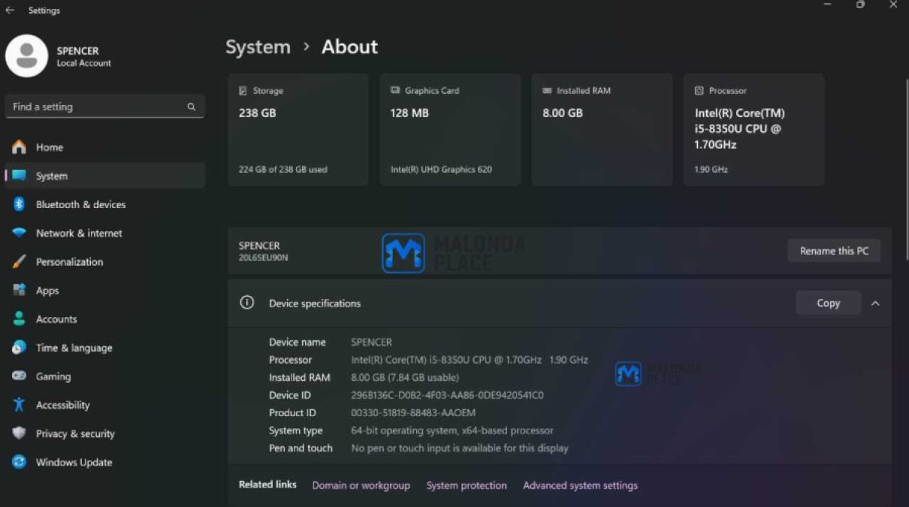This screenshot has height=507, width=909.
Task: Focus the Find a setting search field
Action: point(105,107)
